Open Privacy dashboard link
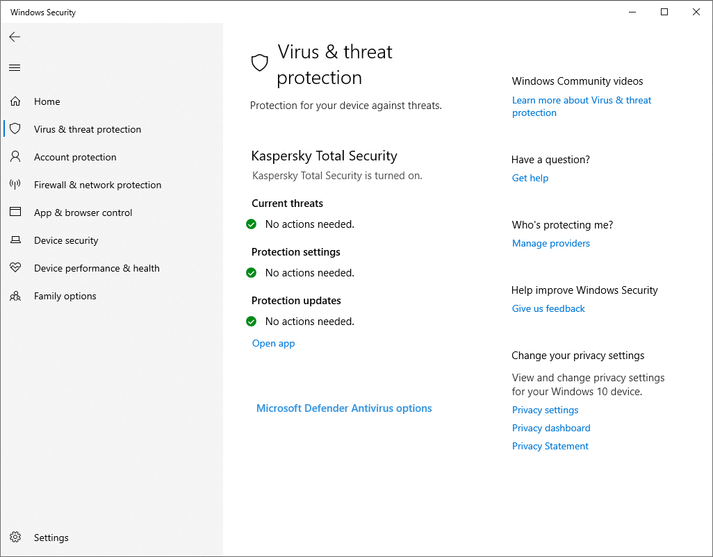This screenshot has height=557, width=713. (551, 428)
